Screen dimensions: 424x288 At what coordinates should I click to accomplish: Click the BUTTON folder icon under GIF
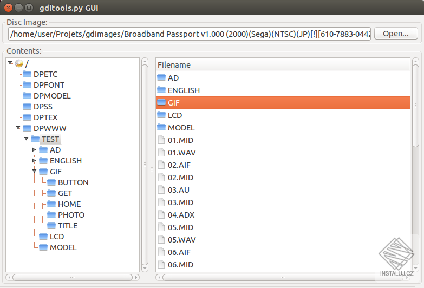tap(51, 182)
